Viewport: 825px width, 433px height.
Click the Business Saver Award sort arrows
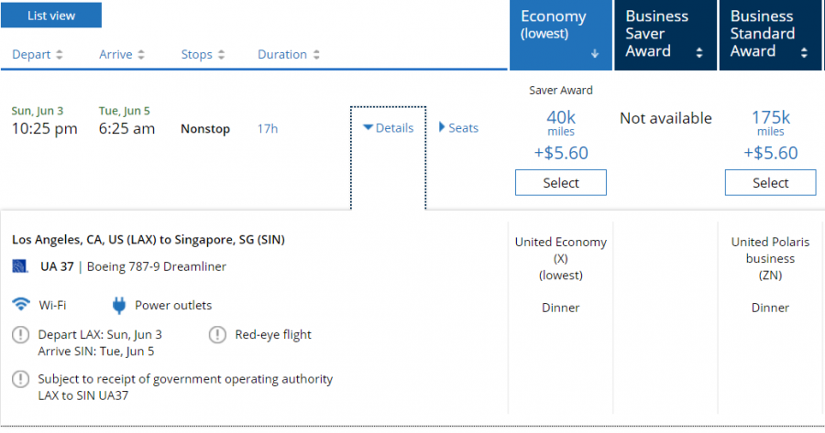[699, 53]
